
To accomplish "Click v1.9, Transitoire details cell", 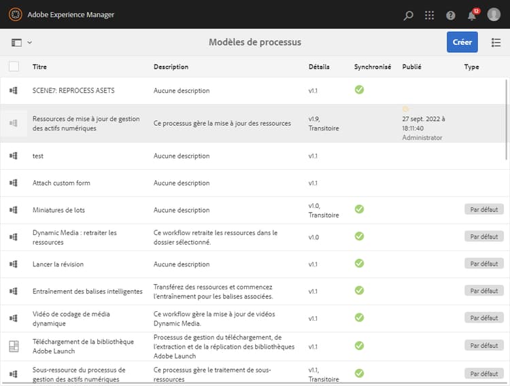I will click(324, 124).
